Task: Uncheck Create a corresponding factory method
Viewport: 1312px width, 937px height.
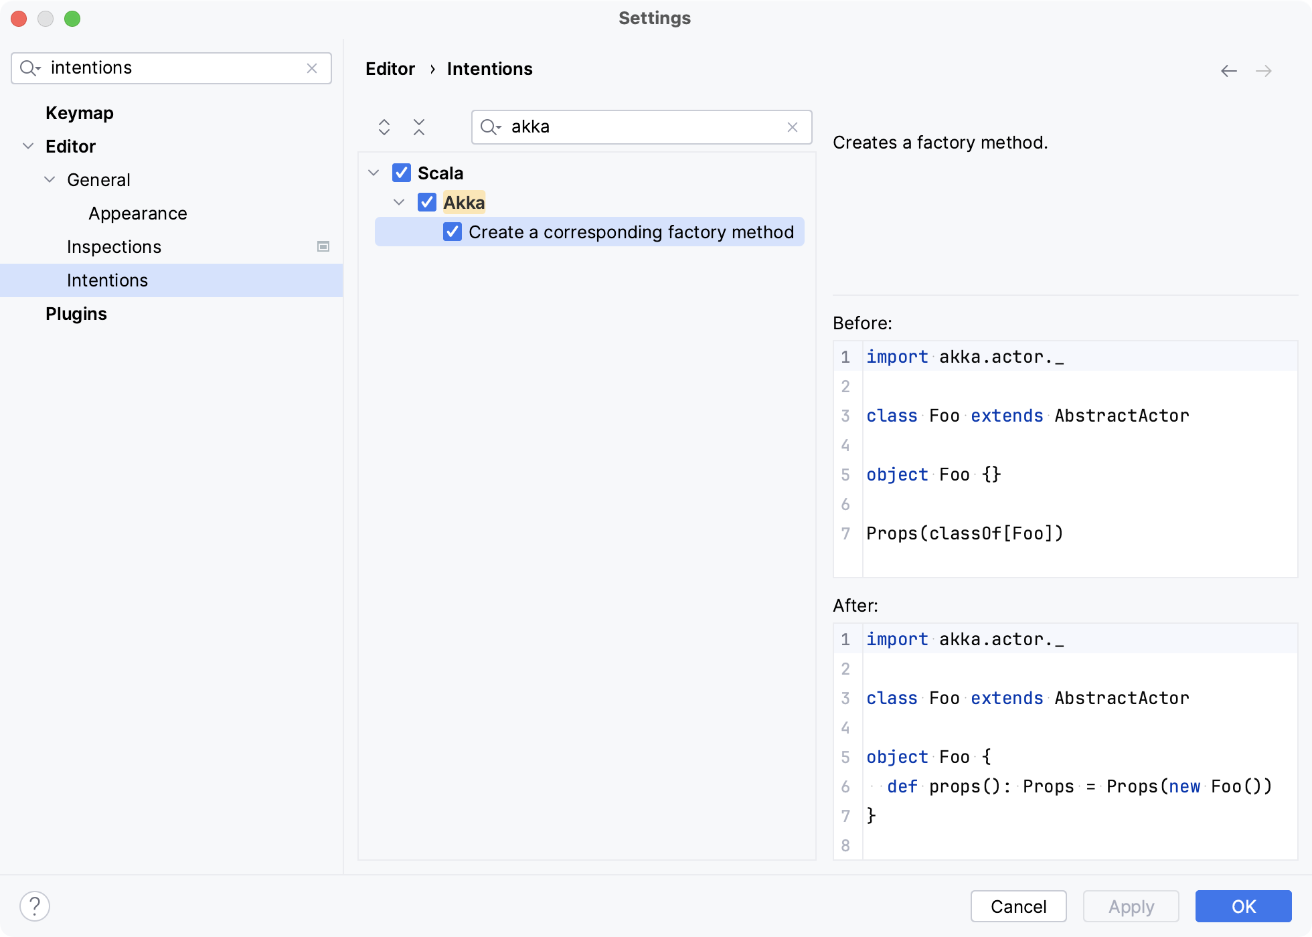Action: click(453, 232)
